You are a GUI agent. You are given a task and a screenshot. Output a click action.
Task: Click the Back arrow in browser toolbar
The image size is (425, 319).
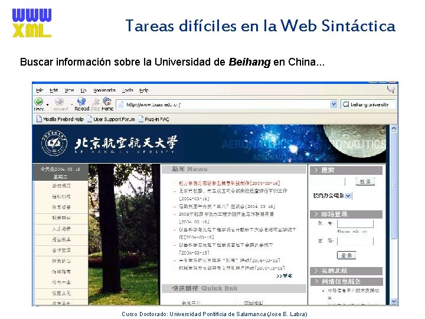(38, 102)
